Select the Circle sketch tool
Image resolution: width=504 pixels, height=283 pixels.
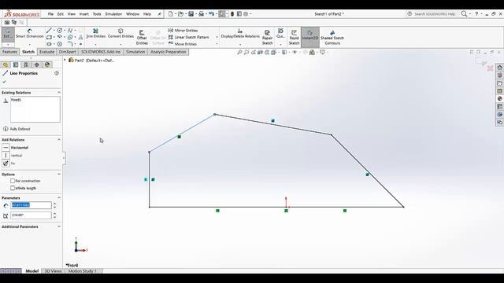tap(60, 31)
